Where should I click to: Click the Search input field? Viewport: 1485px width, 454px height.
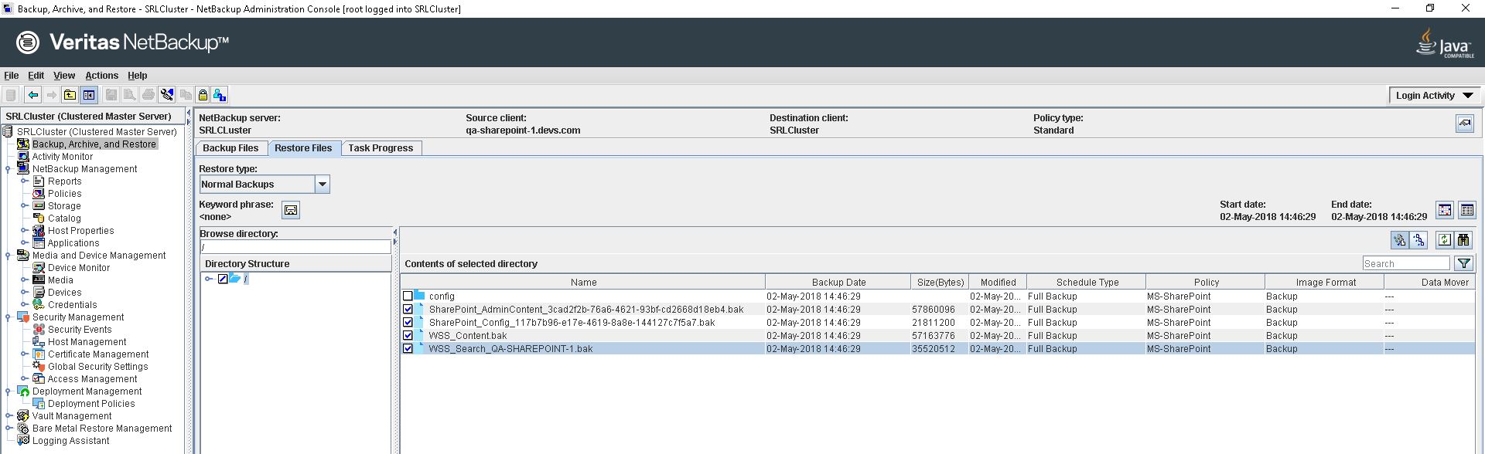(1405, 263)
